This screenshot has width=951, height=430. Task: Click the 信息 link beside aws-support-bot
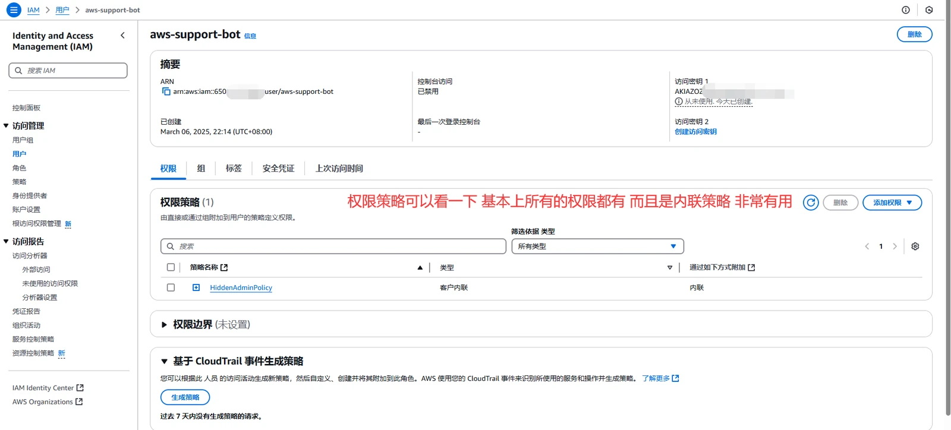(250, 36)
